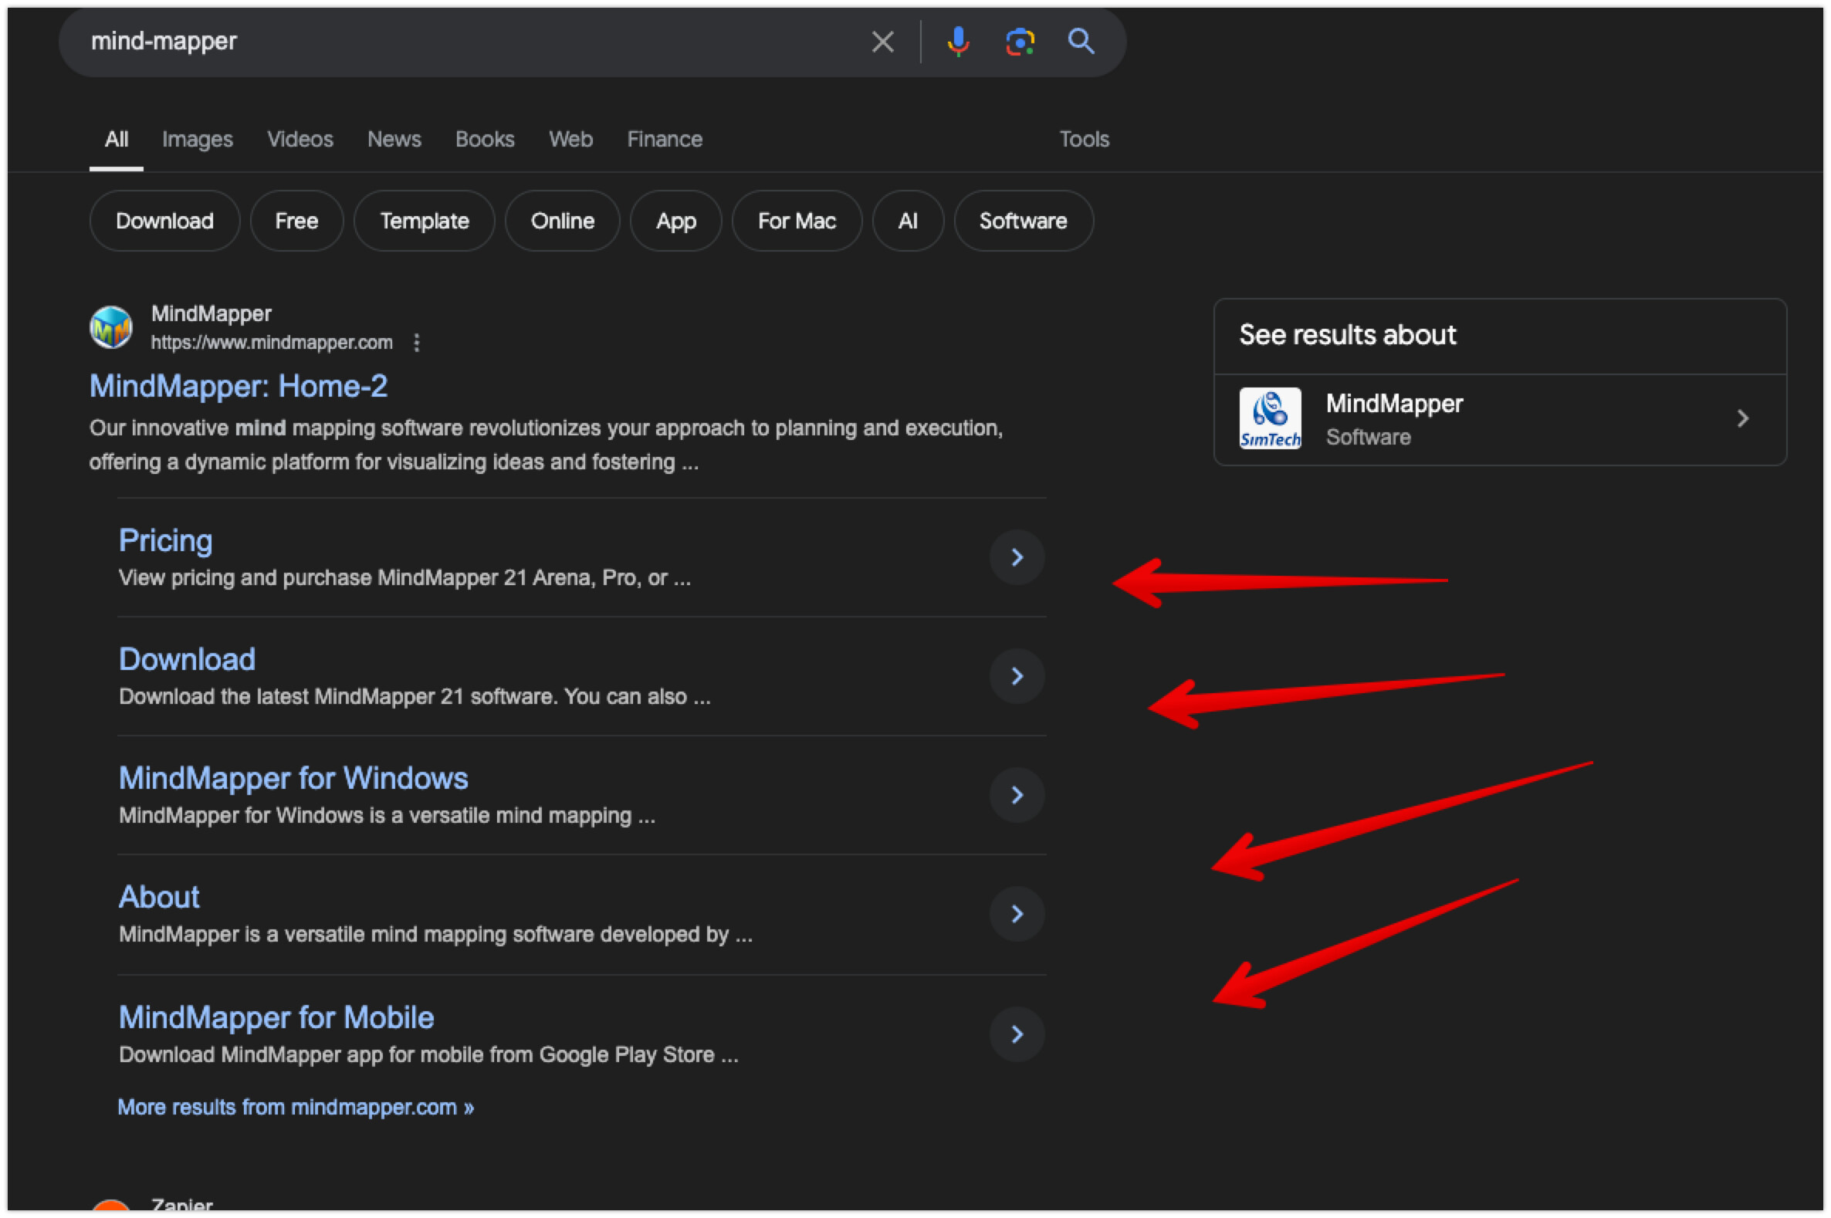Expand the Download sitelink chevron
The height and width of the screenshot is (1218, 1831).
pyautogui.click(x=1017, y=676)
